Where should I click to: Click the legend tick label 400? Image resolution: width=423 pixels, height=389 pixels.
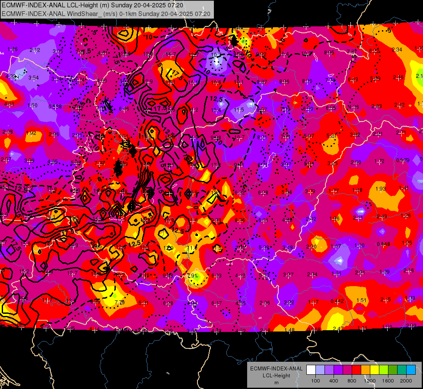click(x=334, y=381)
